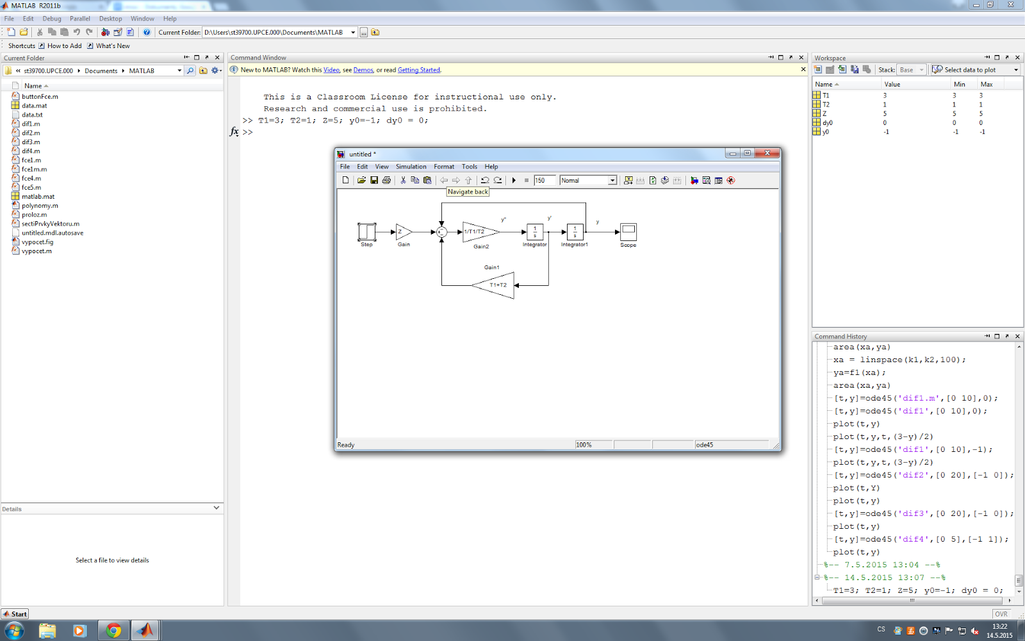The image size is (1025, 641).
Task: Go up one folder level in main toolbar
Action: [x=375, y=32]
